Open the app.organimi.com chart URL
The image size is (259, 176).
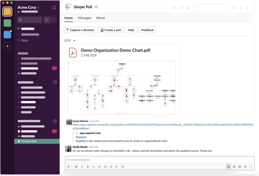pyautogui.click(x=163, y=126)
